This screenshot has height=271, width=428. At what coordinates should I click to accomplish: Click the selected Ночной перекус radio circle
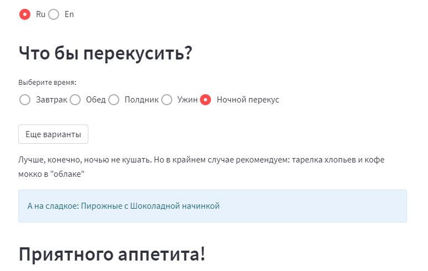click(x=206, y=100)
